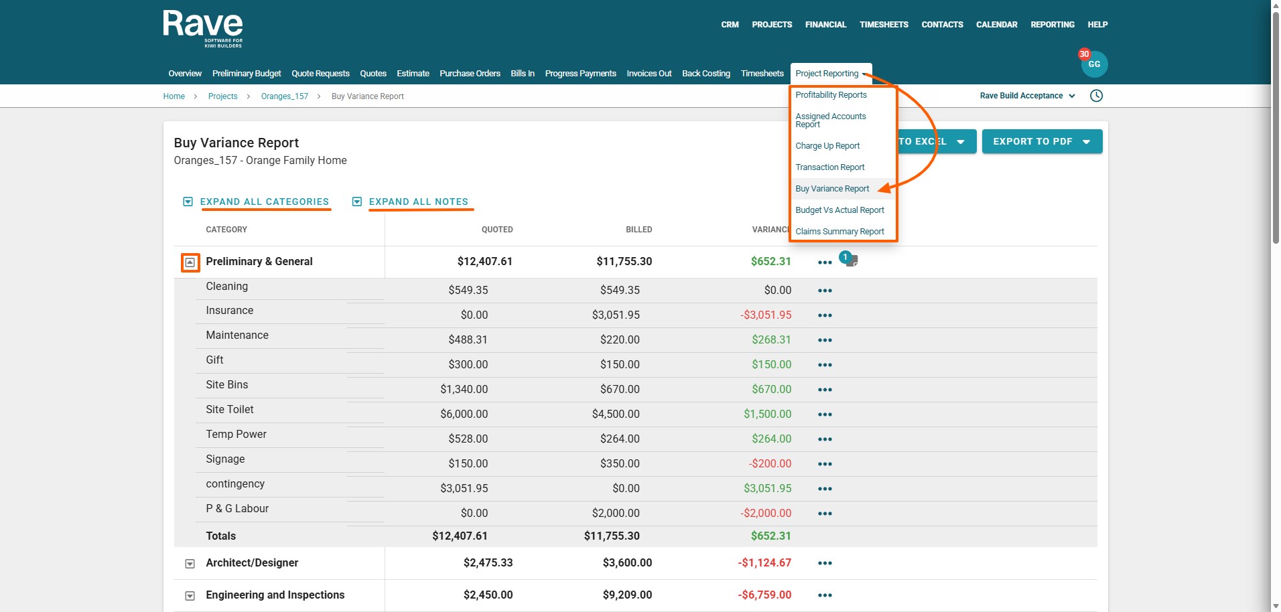Open three-dot menu for Architect/Designer row
1281x612 pixels.
pos(825,563)
